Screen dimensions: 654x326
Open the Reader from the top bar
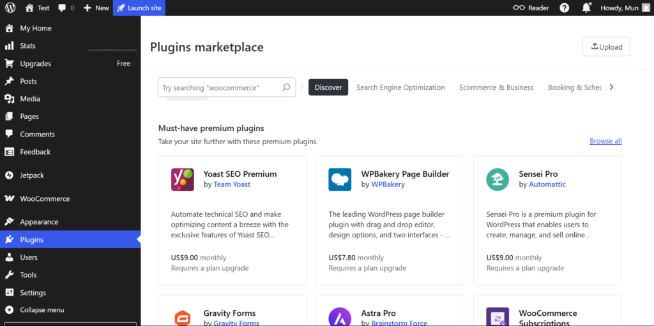click(531, 8)
